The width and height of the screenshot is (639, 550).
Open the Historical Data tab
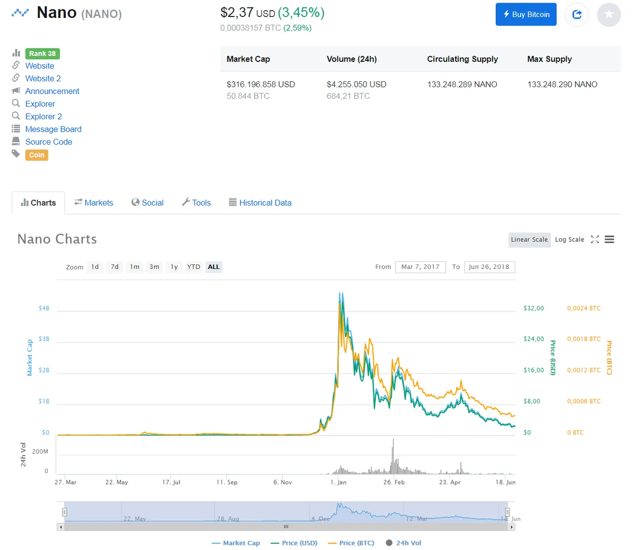260,203
